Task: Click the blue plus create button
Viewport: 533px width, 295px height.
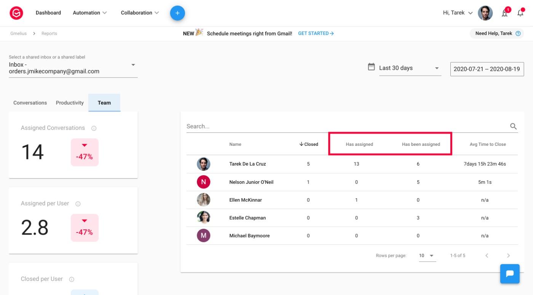Action: click(x=177, y=13)
